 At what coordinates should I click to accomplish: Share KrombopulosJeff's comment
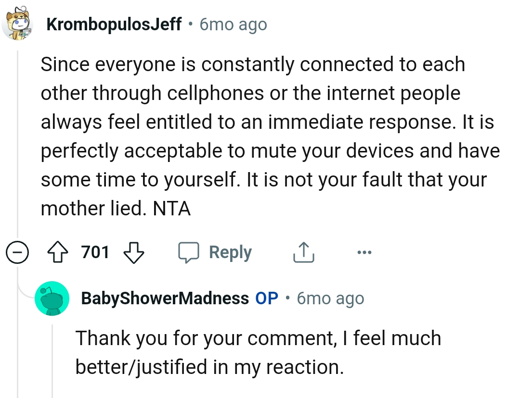pyautogui.click(x=303, y=251)
